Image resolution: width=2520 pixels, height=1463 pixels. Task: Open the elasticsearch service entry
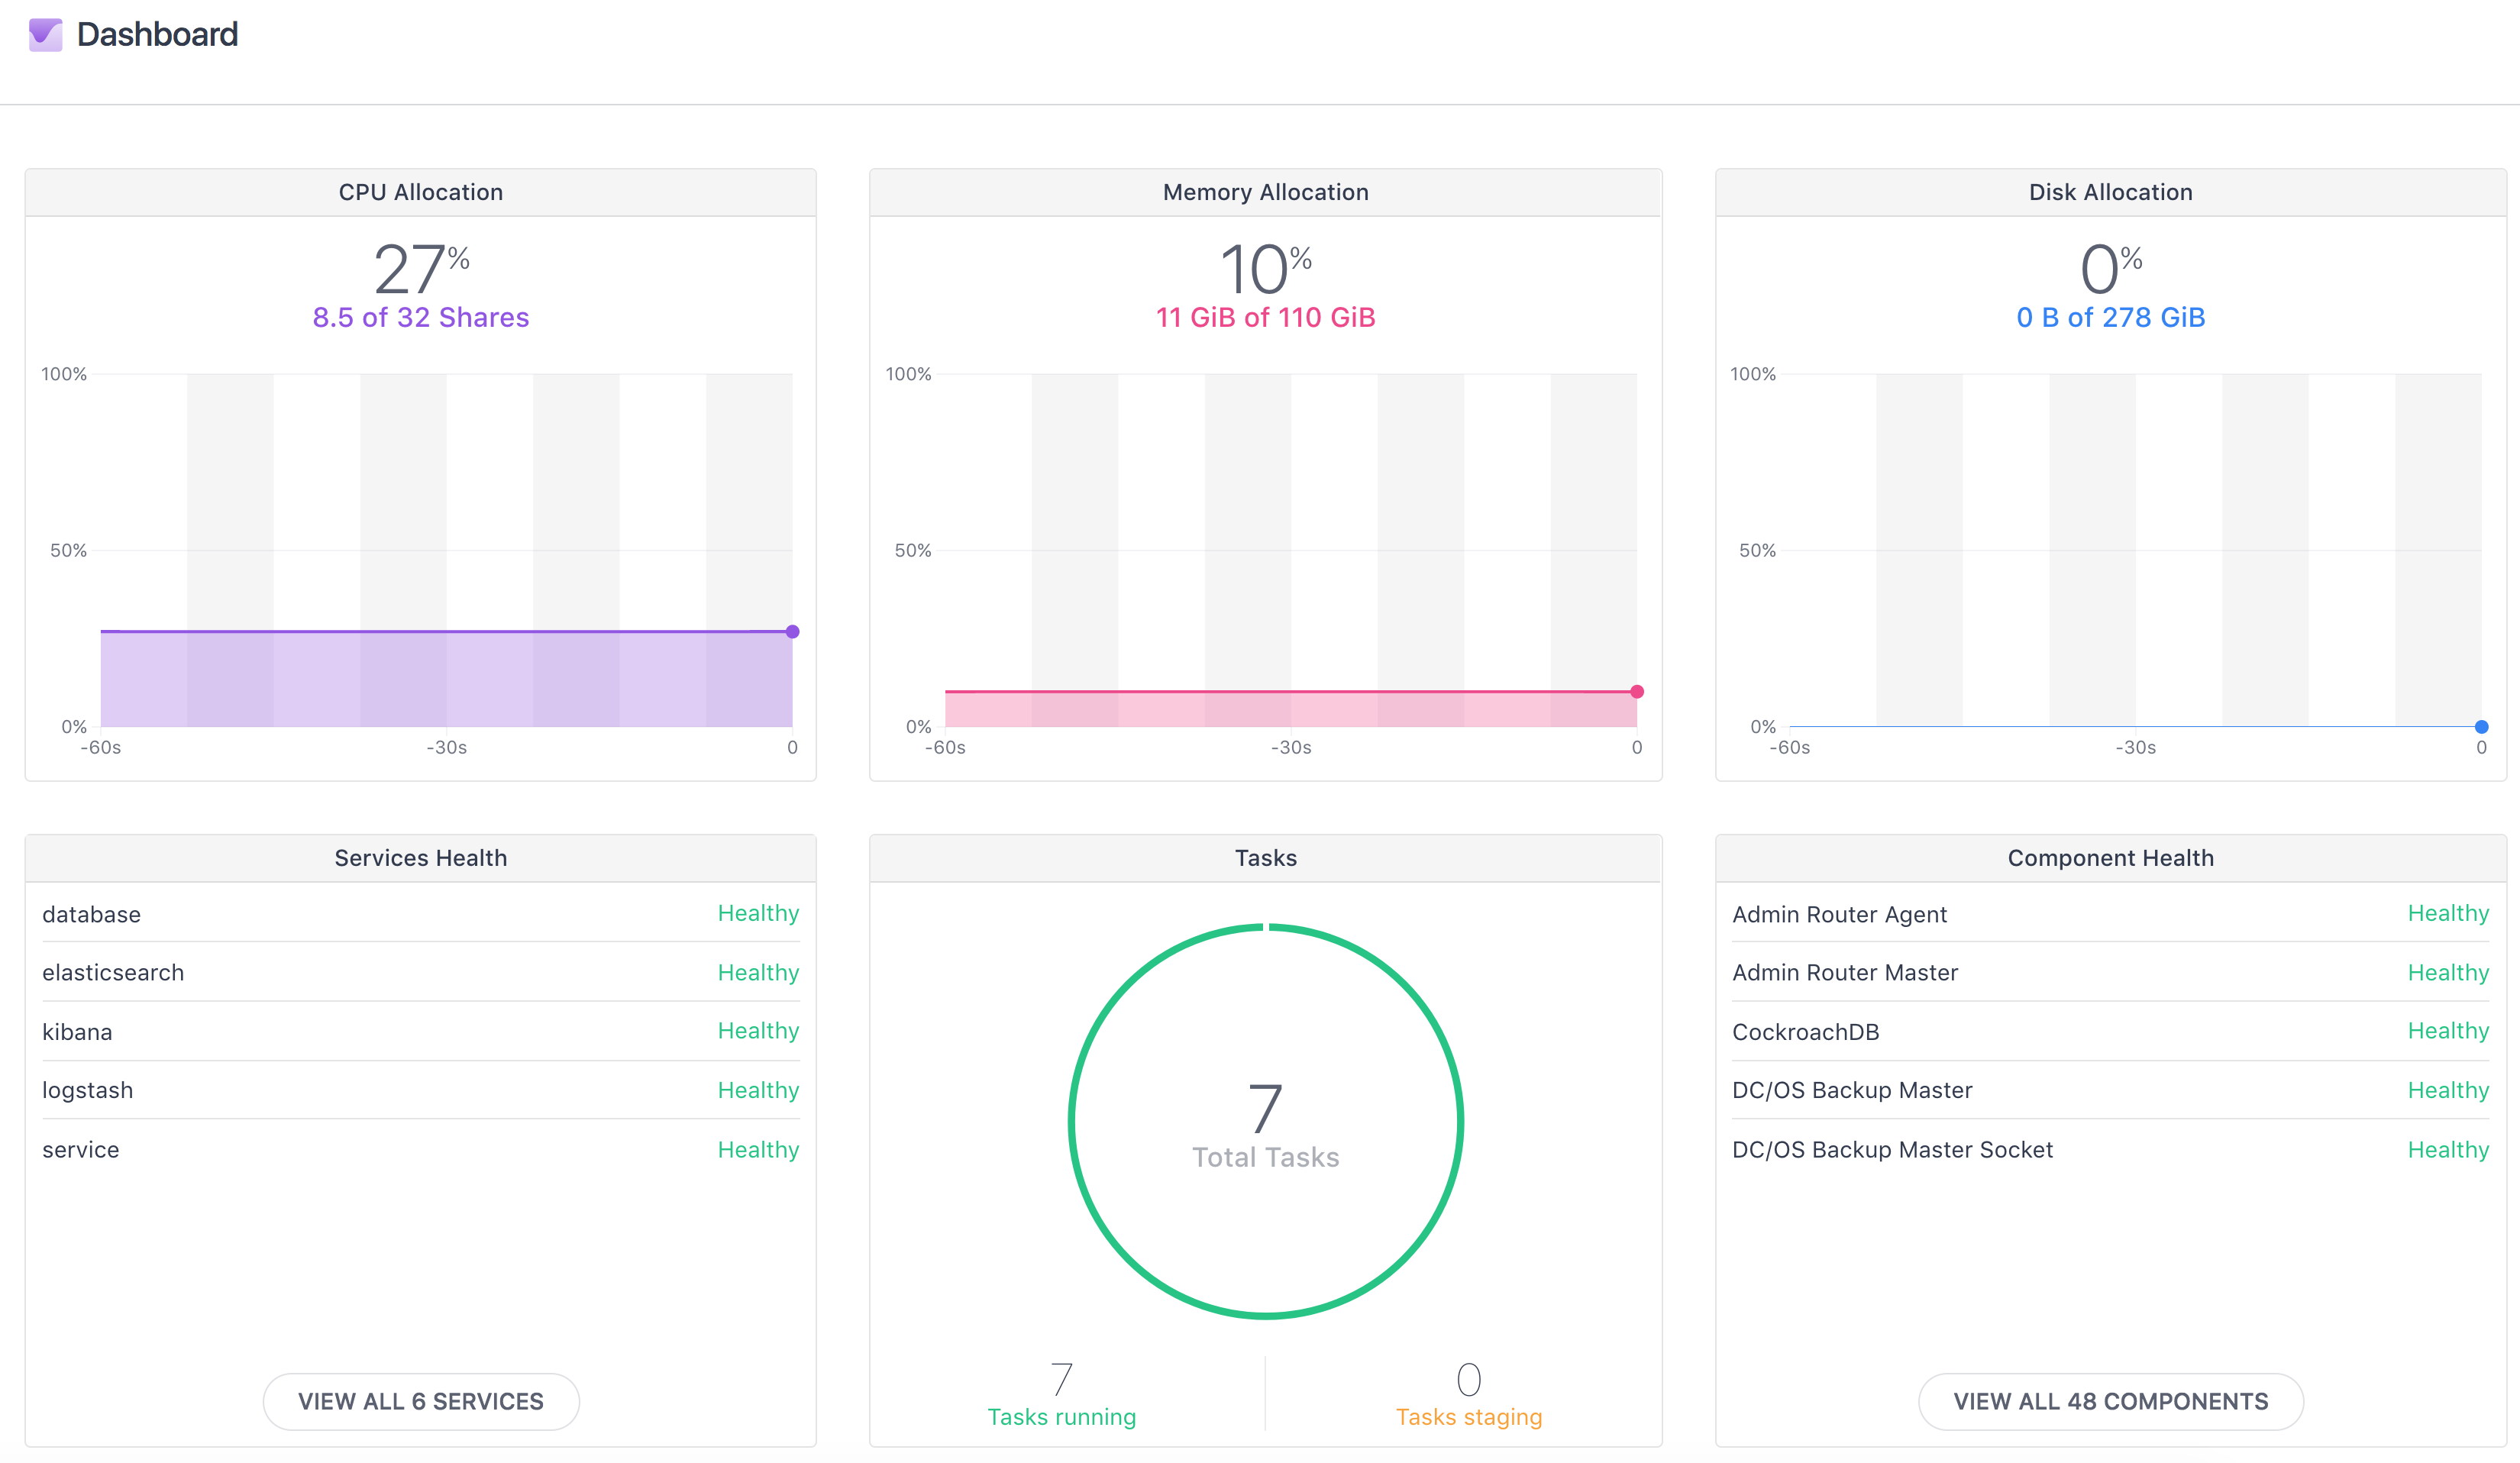click(x=113, y=973)
